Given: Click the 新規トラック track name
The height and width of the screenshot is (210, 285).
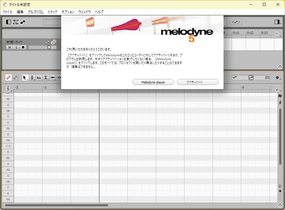Looking at the screenshot, I should (14, 42).
